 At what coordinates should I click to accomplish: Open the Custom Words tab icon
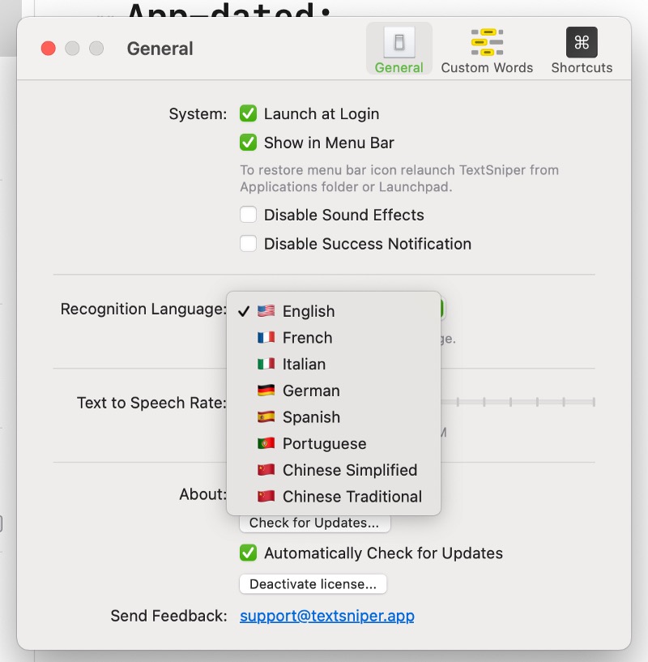pos(487,42)
